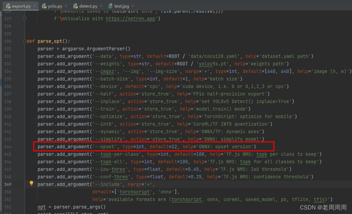Click '--topk-per-class' argument string
The width and height of the screenshot is (352, 214).
point(117,154)
